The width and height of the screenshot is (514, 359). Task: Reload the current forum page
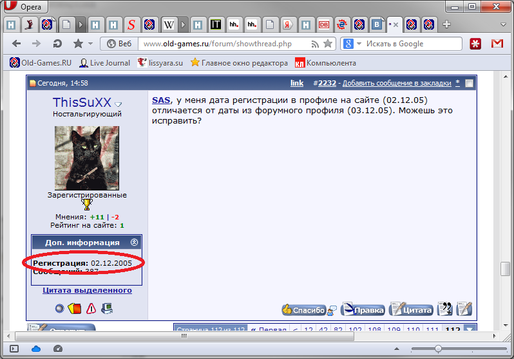click(x=57, y=44)
